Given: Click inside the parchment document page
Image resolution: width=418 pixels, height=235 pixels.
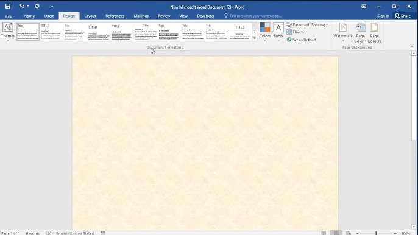Looking at the screenshot, I should [x=205, y=142].
